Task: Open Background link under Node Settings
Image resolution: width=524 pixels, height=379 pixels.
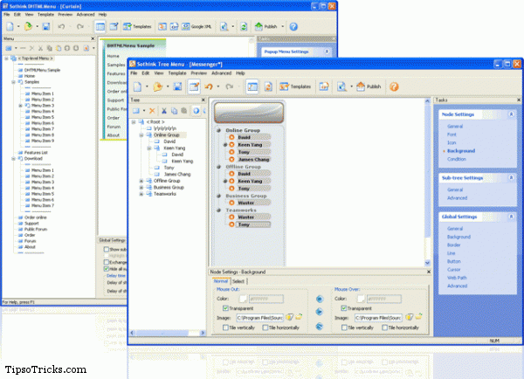Action: (x=461, y=151)
